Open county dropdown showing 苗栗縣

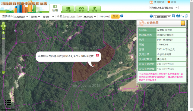click(36, 17)
